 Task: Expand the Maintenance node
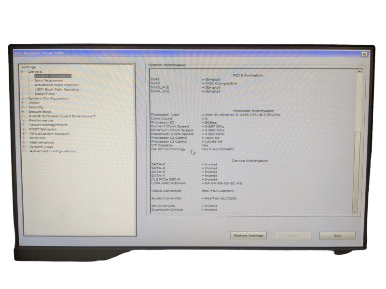pos(24,143)
